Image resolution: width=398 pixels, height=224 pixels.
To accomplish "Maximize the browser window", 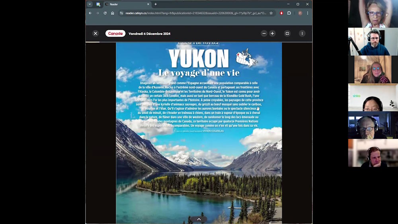I will click(x=298, y=4).
